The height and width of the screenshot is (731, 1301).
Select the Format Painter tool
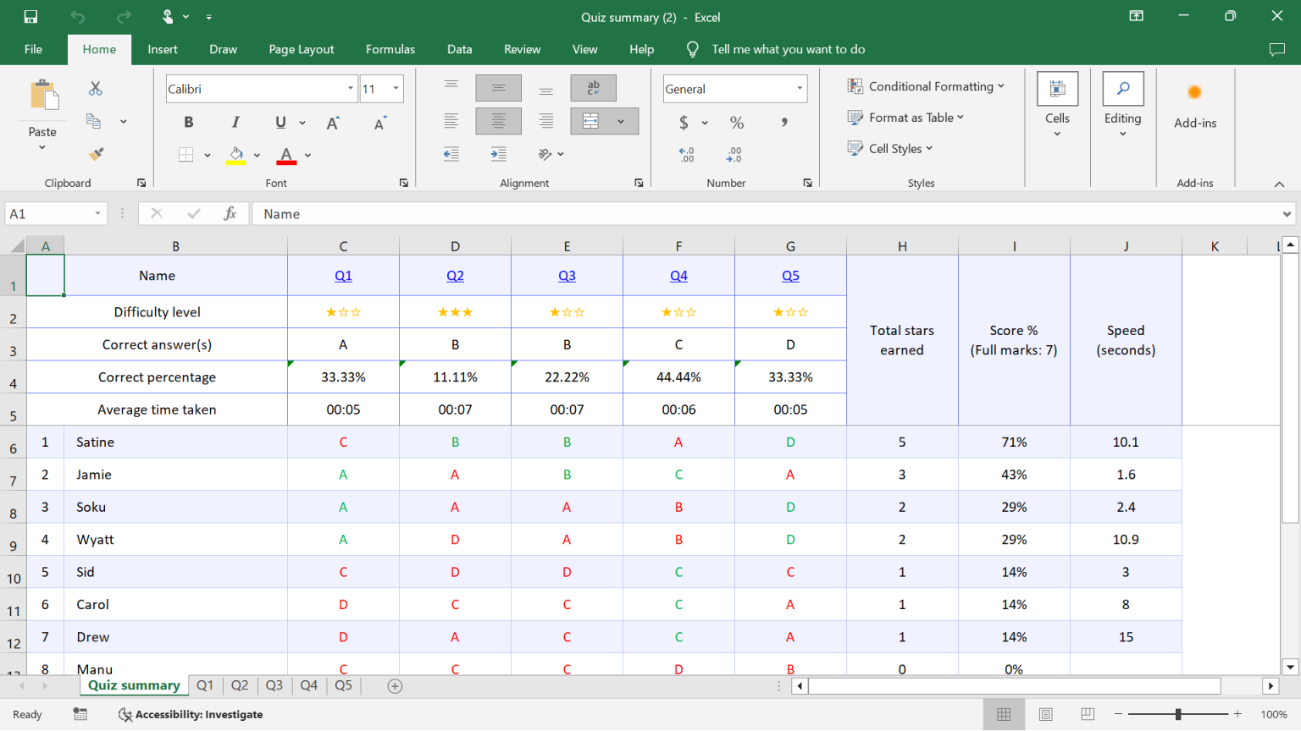[95, 153]
